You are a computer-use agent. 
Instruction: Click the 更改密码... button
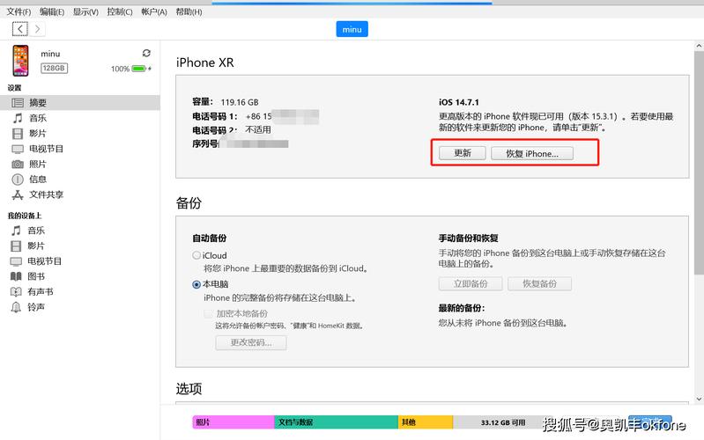coord(251,342)
